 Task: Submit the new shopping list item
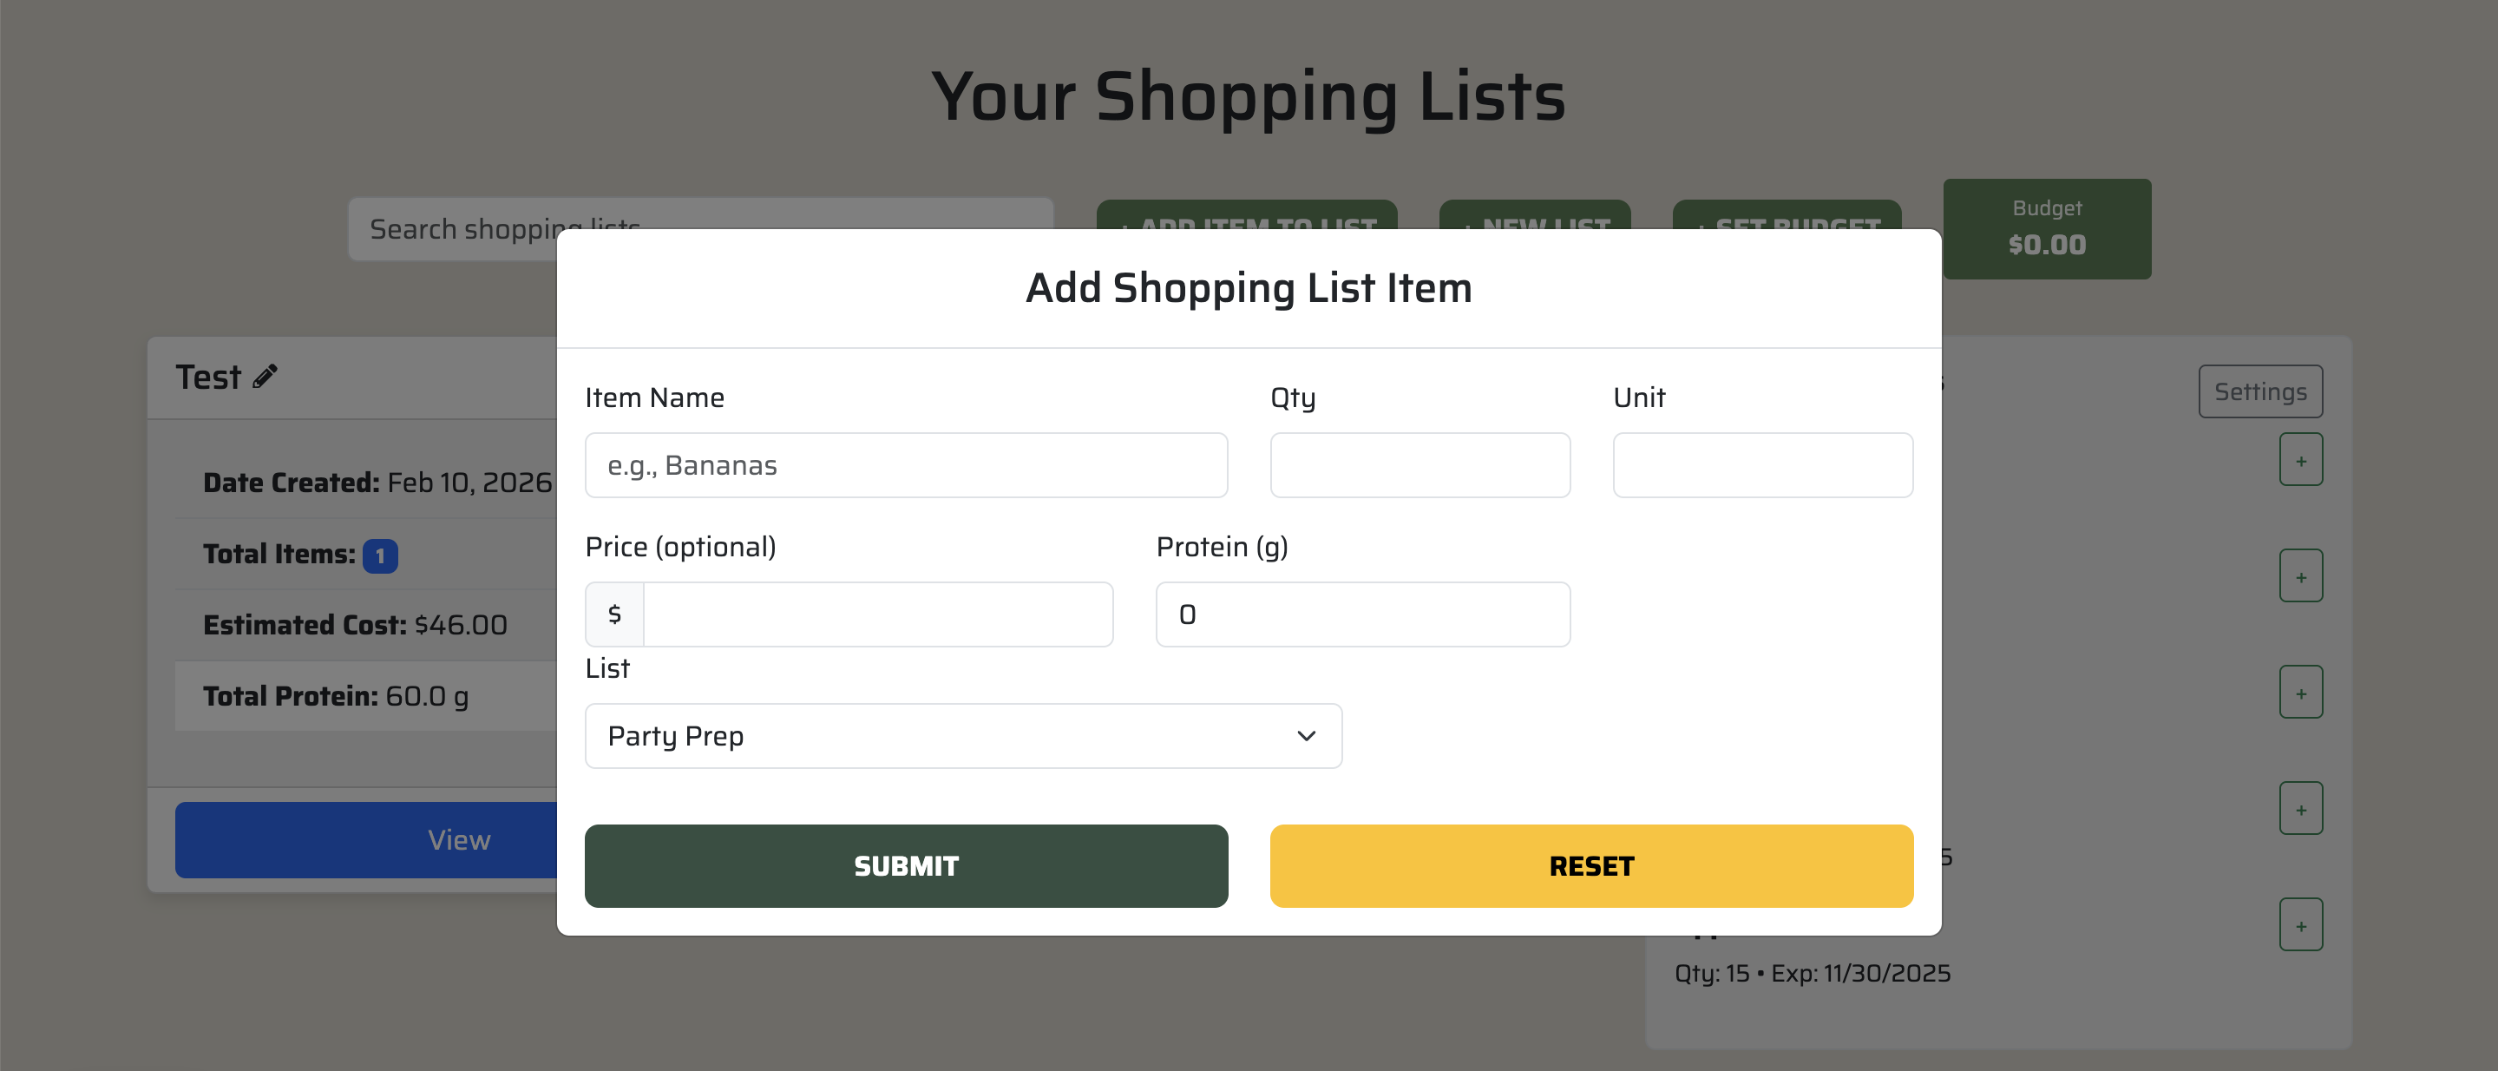[x=906, y=865]
